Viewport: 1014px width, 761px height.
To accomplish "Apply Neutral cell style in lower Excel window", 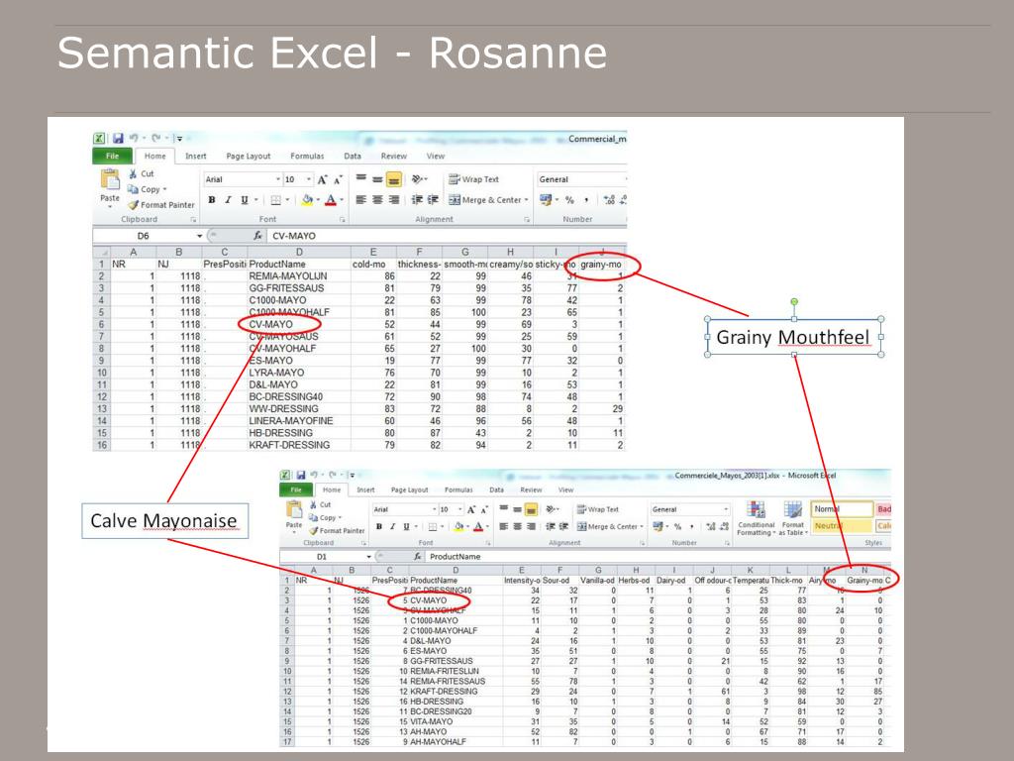I will pyautogui.click(x=842, y=526).
